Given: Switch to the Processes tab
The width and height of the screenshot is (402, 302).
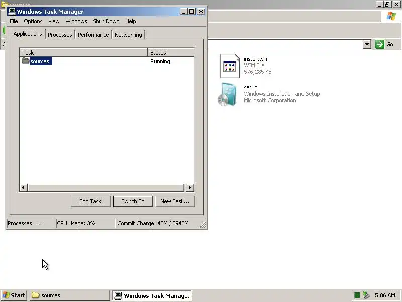Looking at the screenshot, I should (60, 35).
